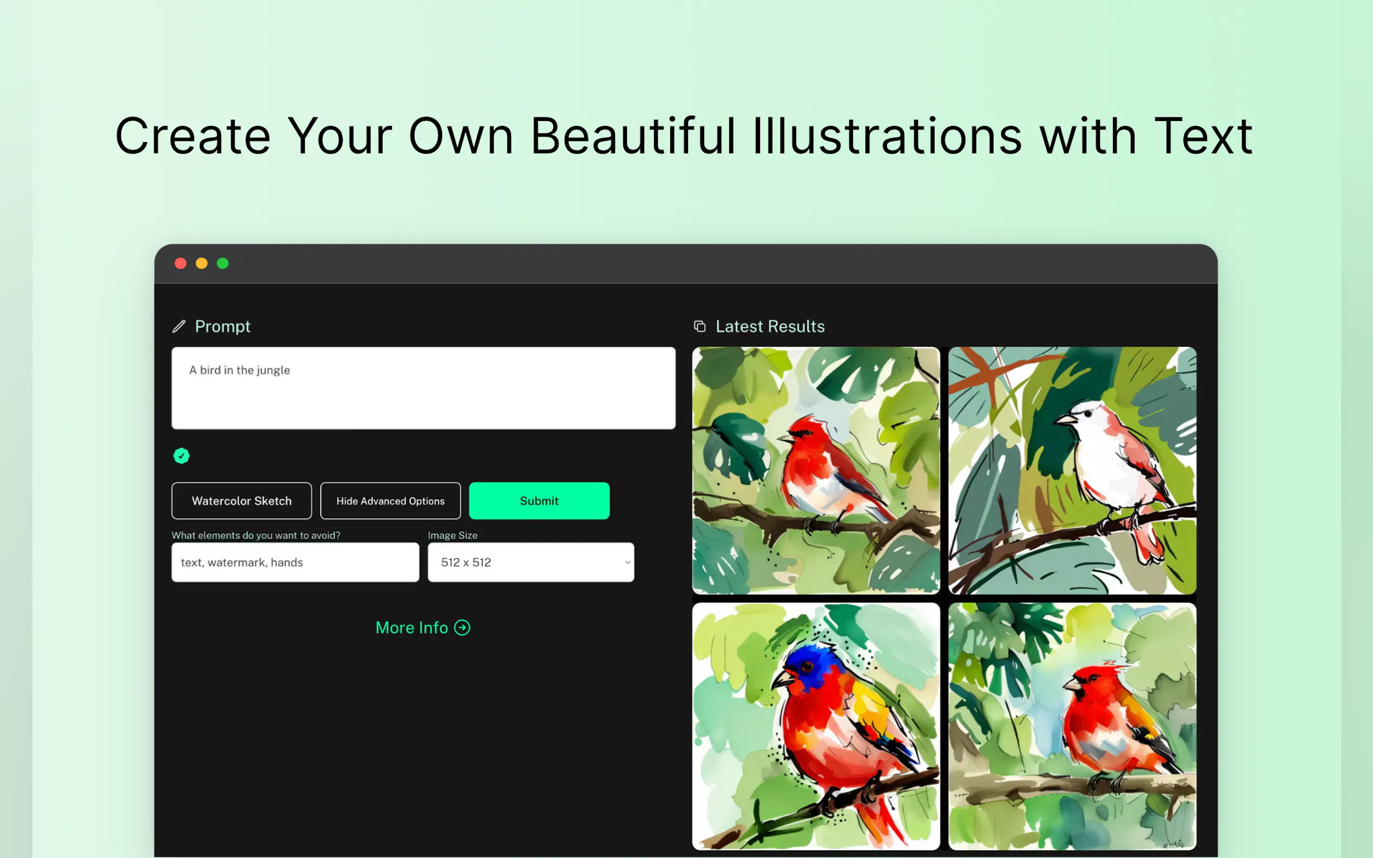Toggle Hide Advanced Options
This screenshot has width=1373, height=858.
390,500
